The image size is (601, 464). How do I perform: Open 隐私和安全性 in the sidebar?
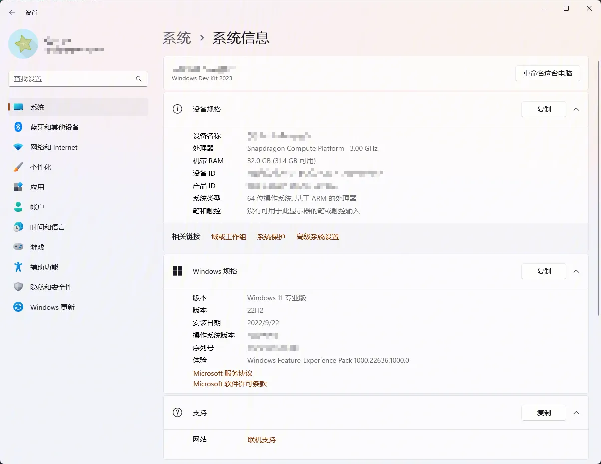(51, 287)
